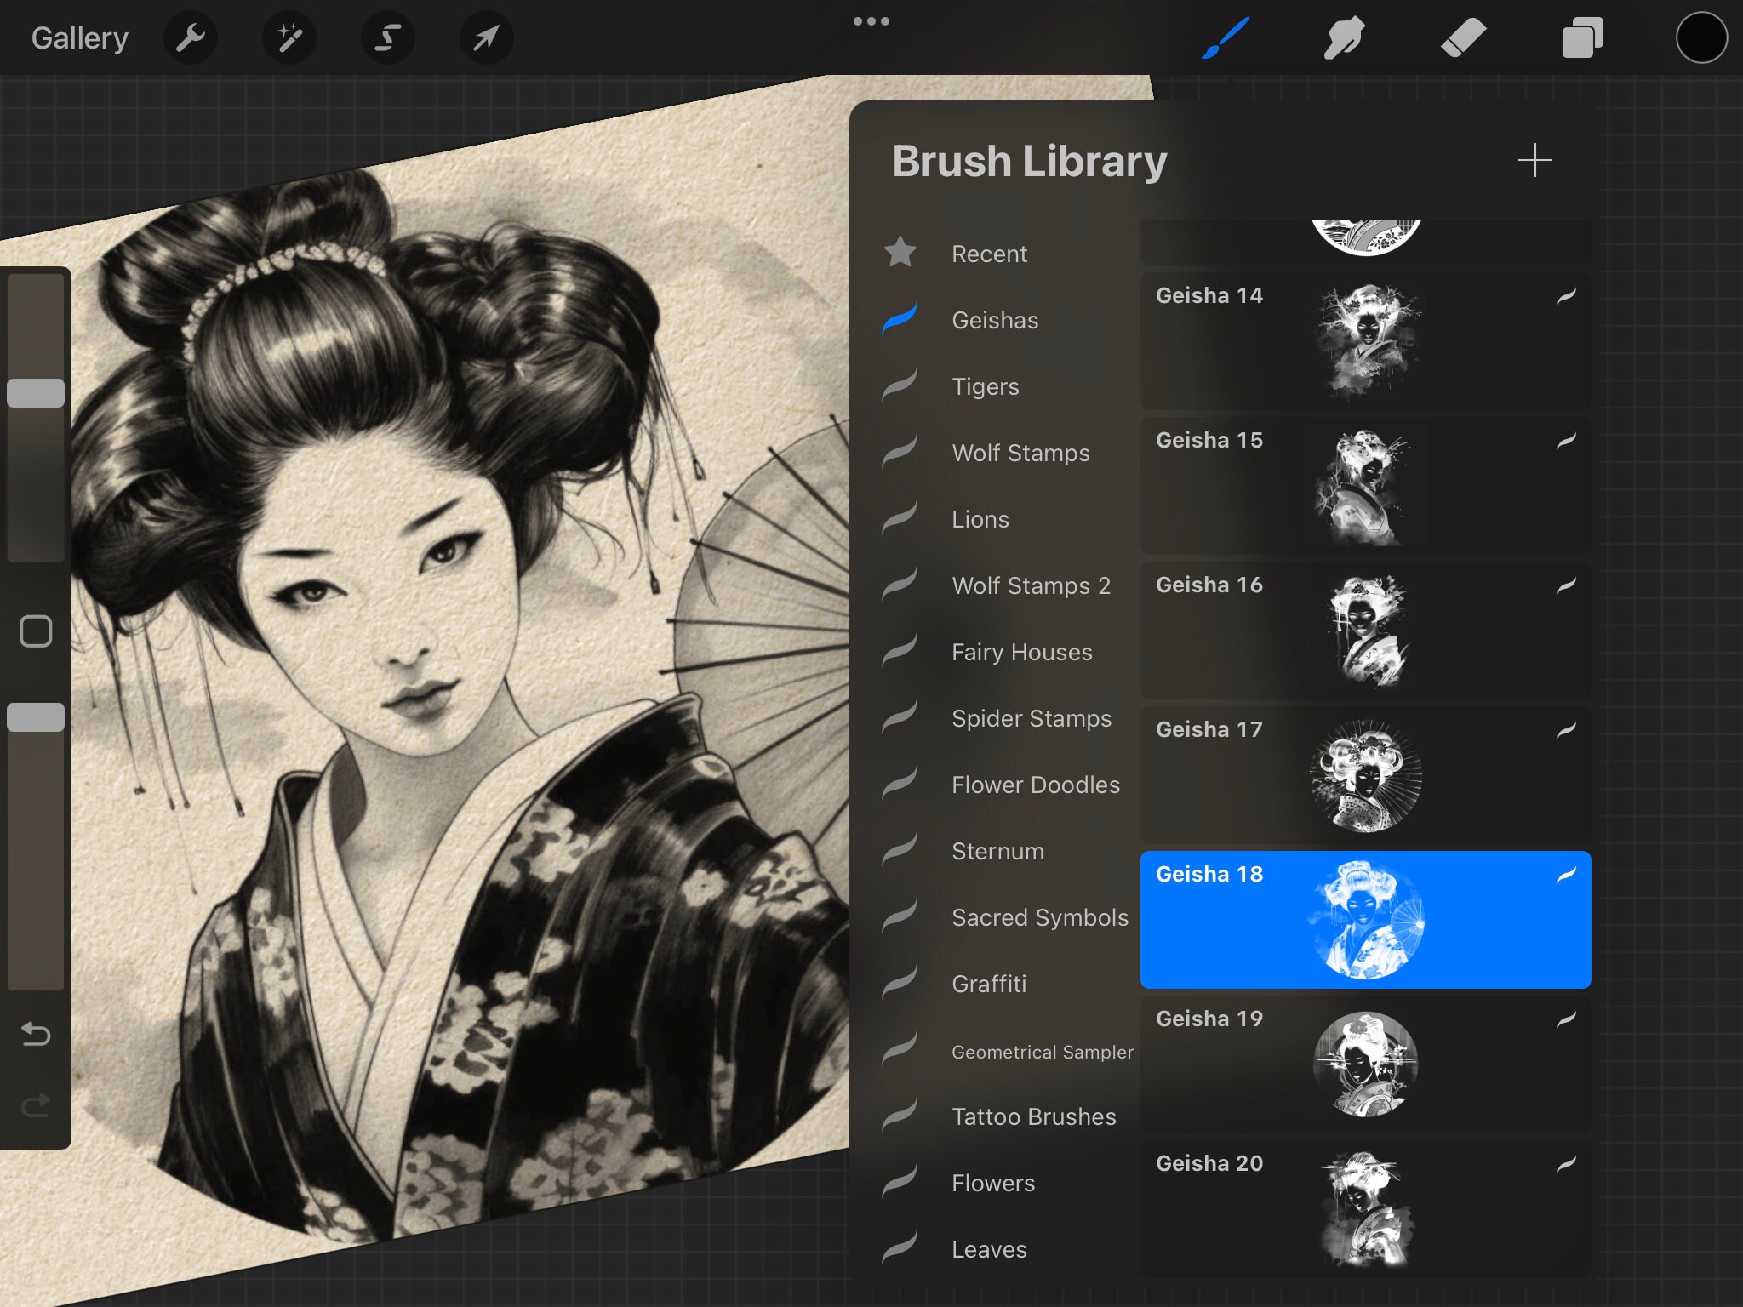Open the Flower Doodles brush set
The image size is (1743, 1307).
1036,785
